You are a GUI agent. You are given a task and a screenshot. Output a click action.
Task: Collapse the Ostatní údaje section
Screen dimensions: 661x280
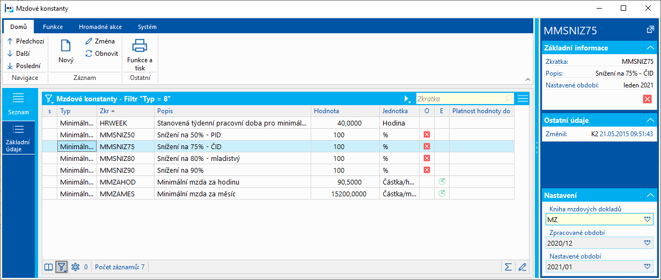[x=650, y=120]
